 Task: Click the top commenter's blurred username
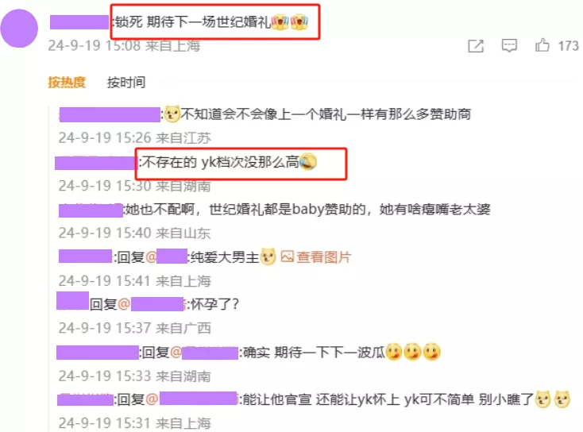click(x=79, y=22)
